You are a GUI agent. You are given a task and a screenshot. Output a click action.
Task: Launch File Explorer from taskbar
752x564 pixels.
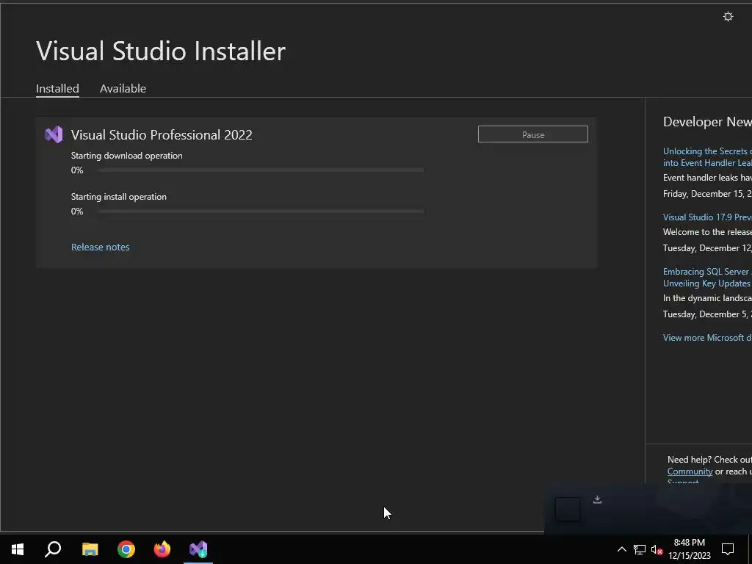pyautogui.click(x=90, y=549)
